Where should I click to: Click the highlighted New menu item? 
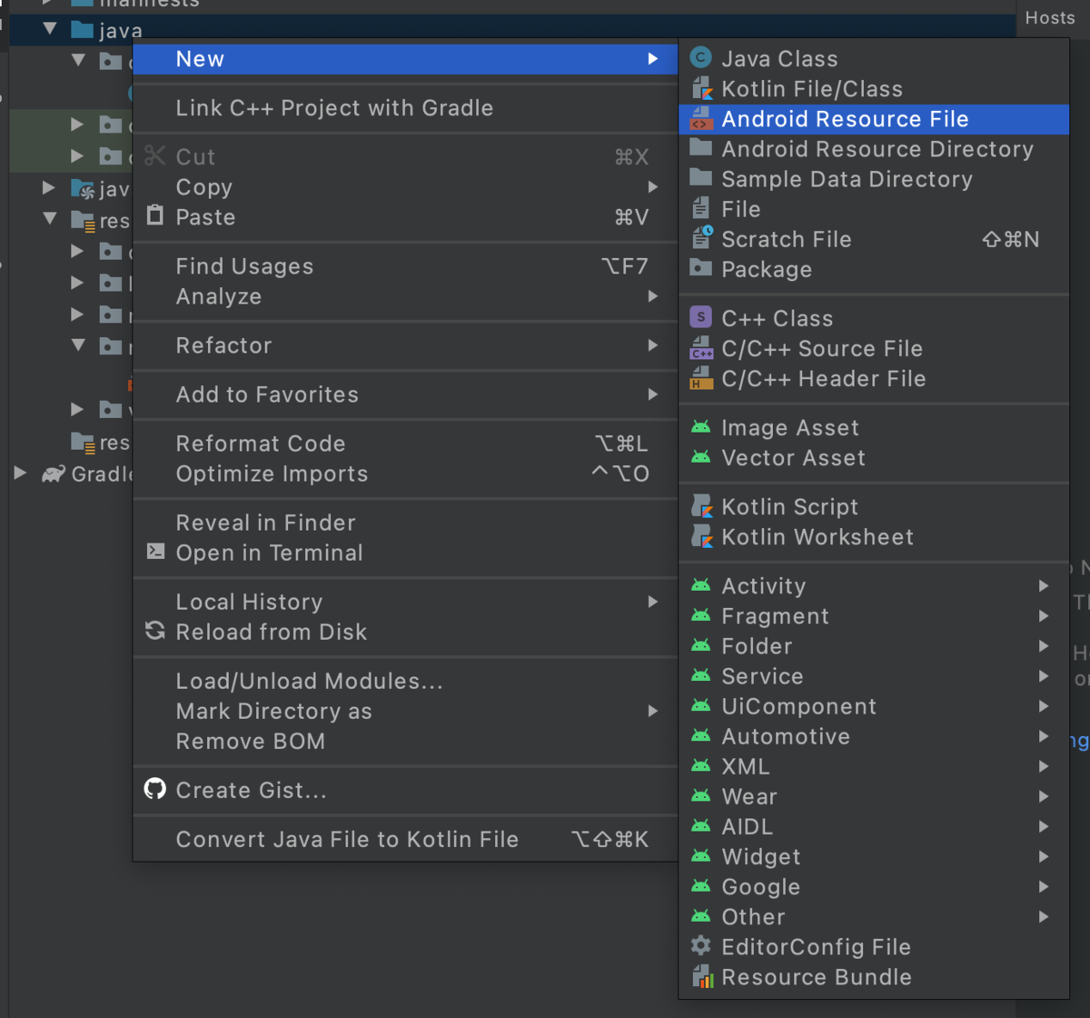pos(405,58)
